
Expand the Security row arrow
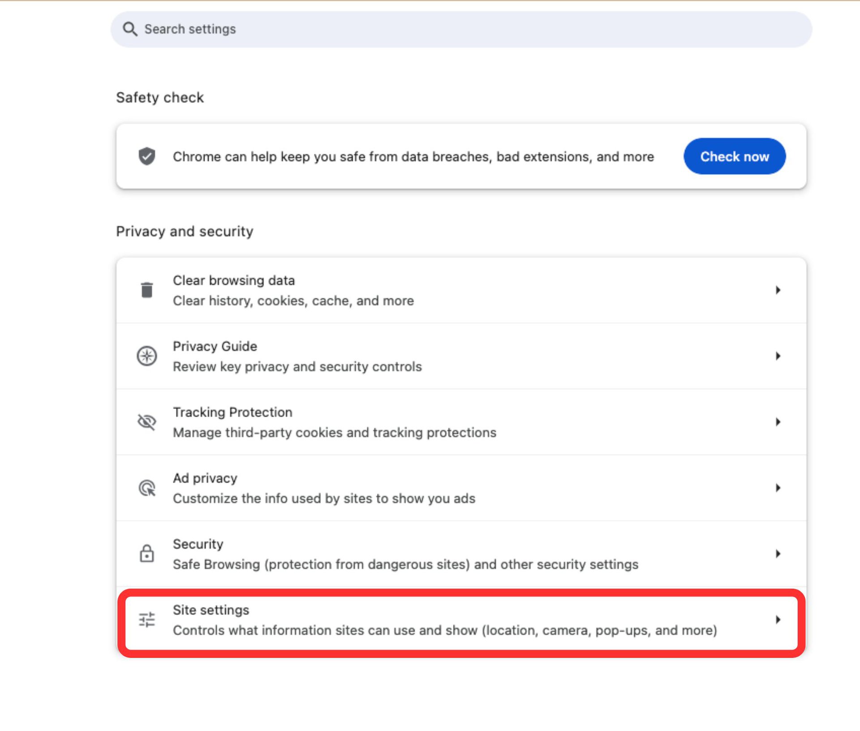[778, 554]
